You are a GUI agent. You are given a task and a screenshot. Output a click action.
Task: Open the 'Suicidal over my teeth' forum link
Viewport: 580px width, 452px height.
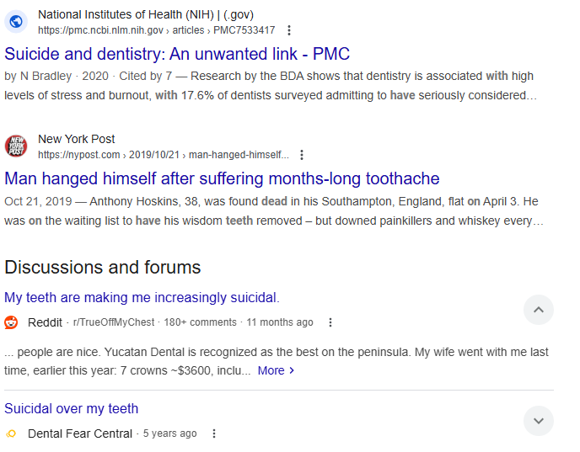(x=71, y=409)
